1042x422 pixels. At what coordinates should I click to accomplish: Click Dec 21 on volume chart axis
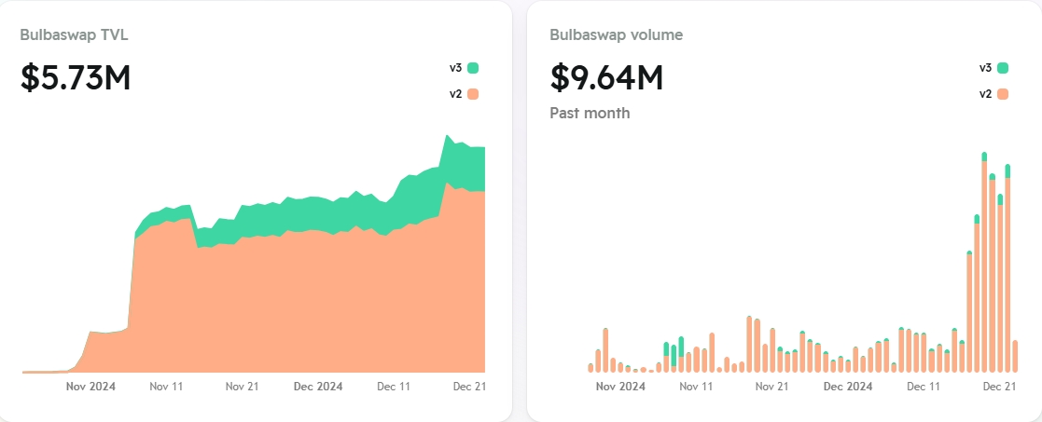tap(999, 387)
